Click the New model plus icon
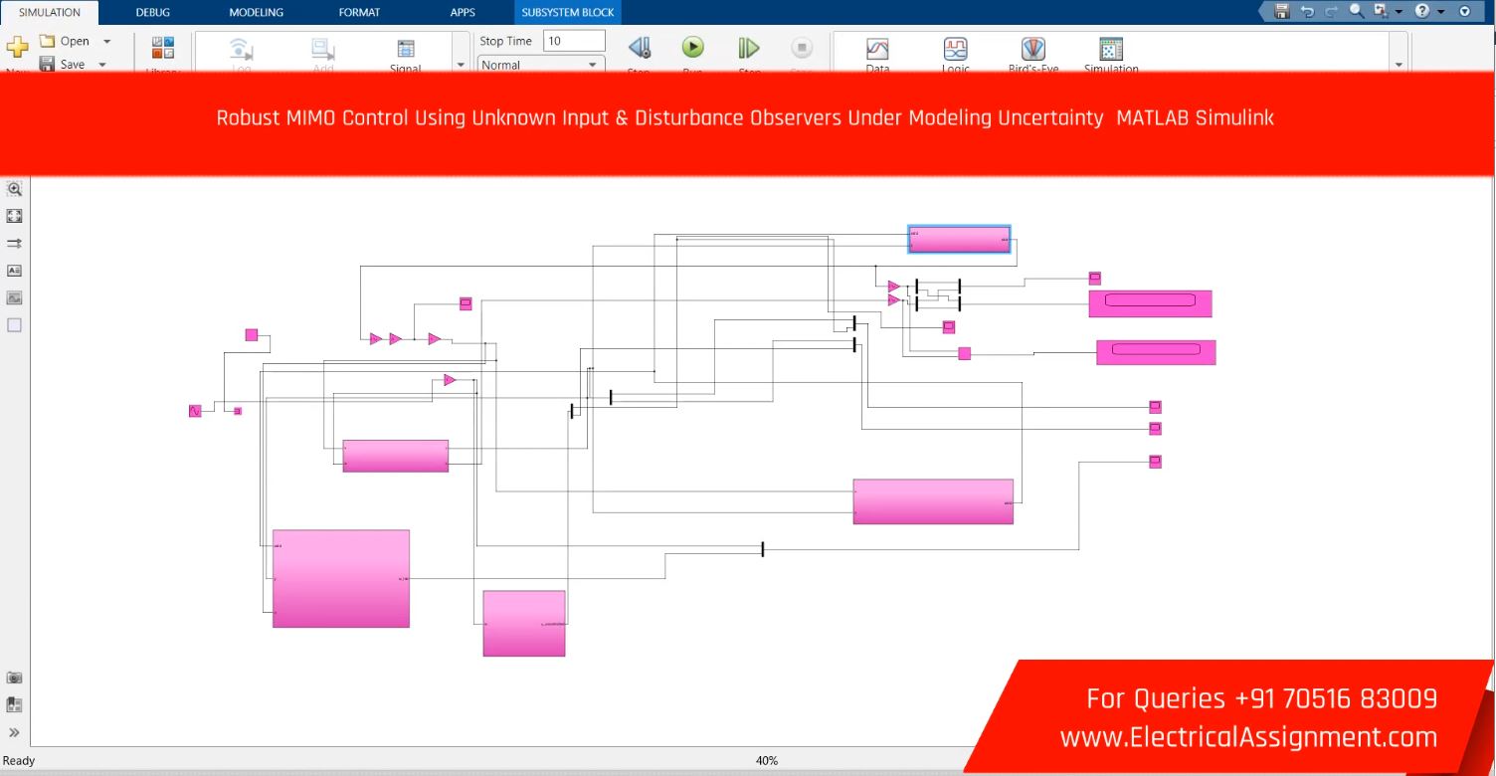This screenshot has height=776, width=1496. [17, 48]
